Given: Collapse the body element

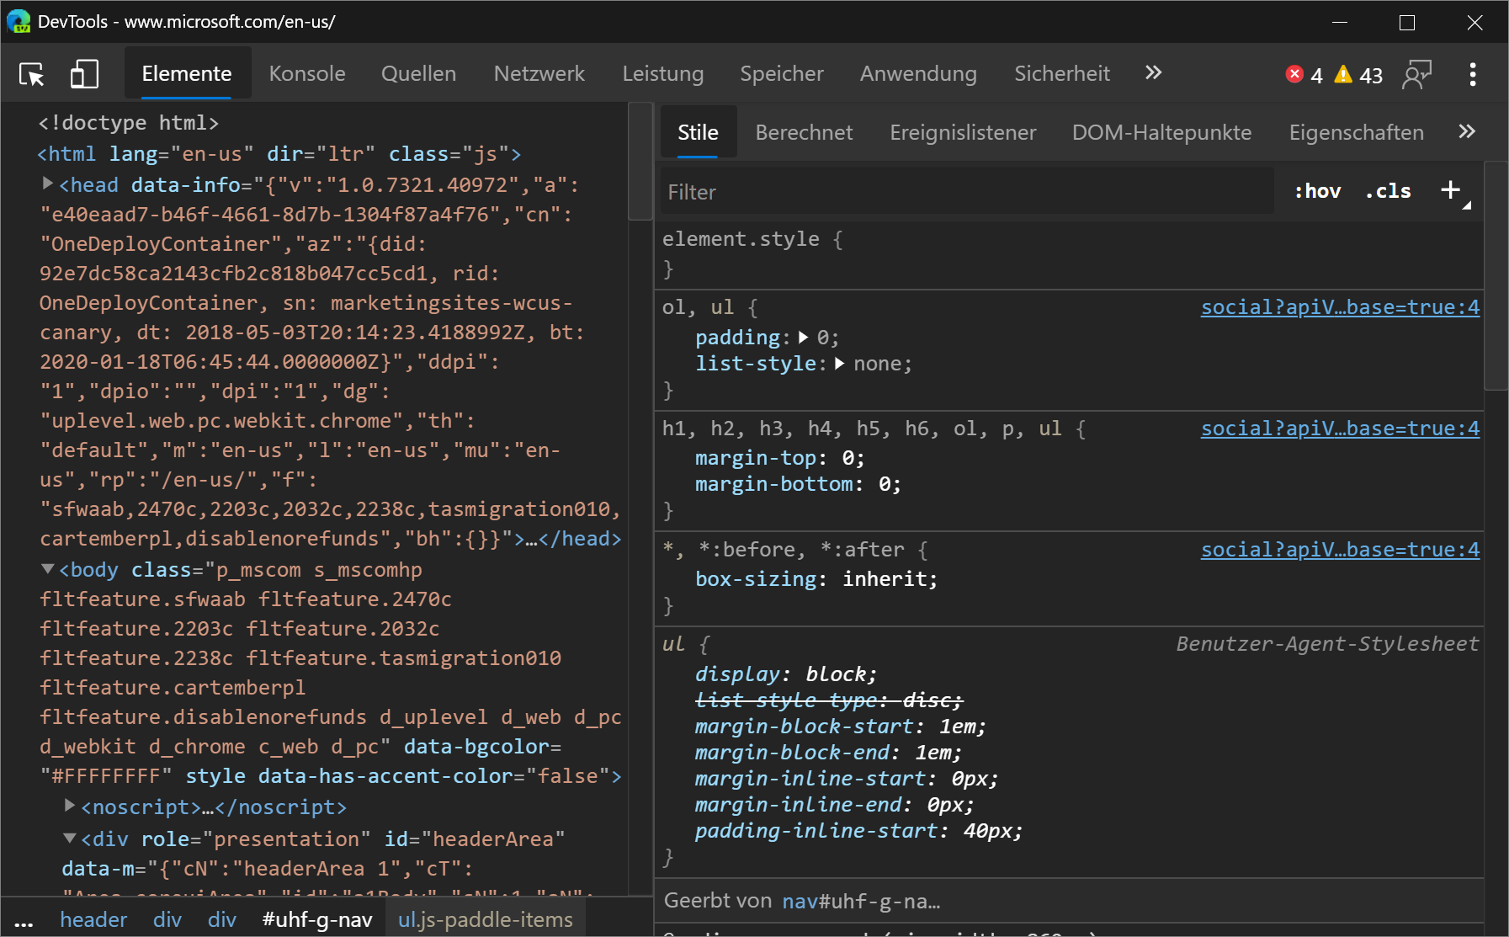Looking at the screenshot, I should click(48, 569).
